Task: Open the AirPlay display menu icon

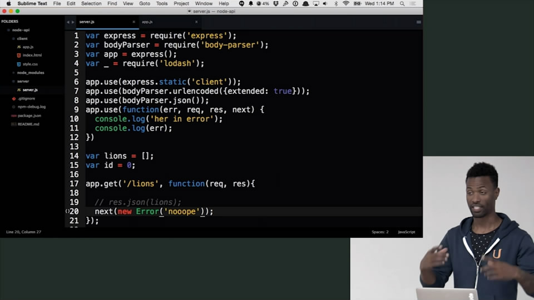Action: (316, 3)
